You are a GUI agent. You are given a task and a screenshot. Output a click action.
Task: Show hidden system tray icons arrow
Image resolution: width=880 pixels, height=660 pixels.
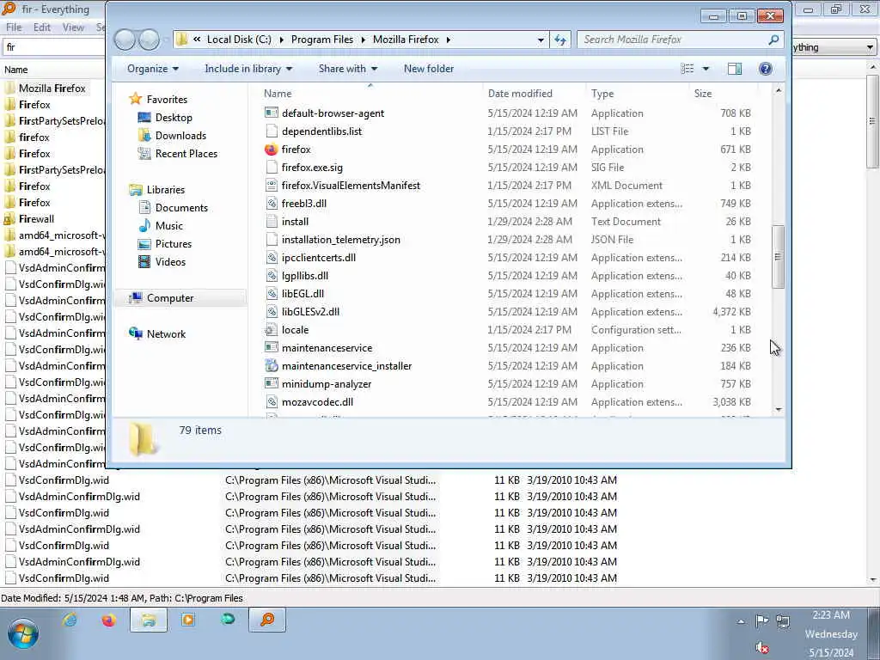coord(742,621)
